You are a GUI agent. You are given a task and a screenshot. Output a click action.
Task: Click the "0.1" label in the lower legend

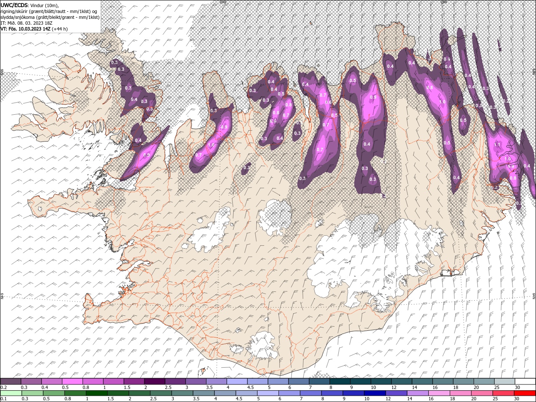click(x=3, y=399)
